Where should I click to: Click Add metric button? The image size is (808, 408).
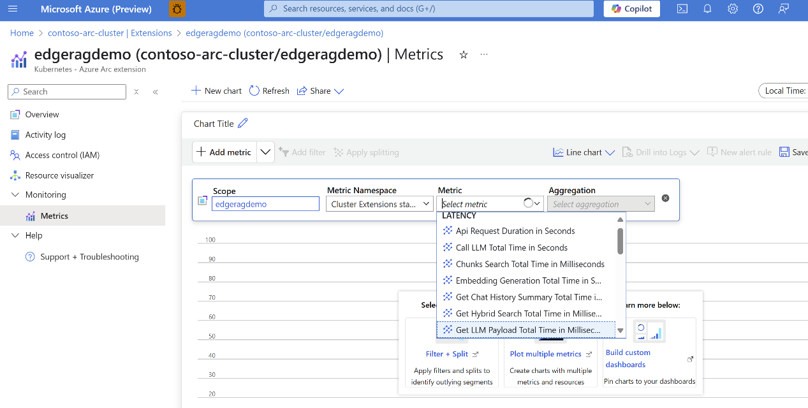(x=224, y=152)
